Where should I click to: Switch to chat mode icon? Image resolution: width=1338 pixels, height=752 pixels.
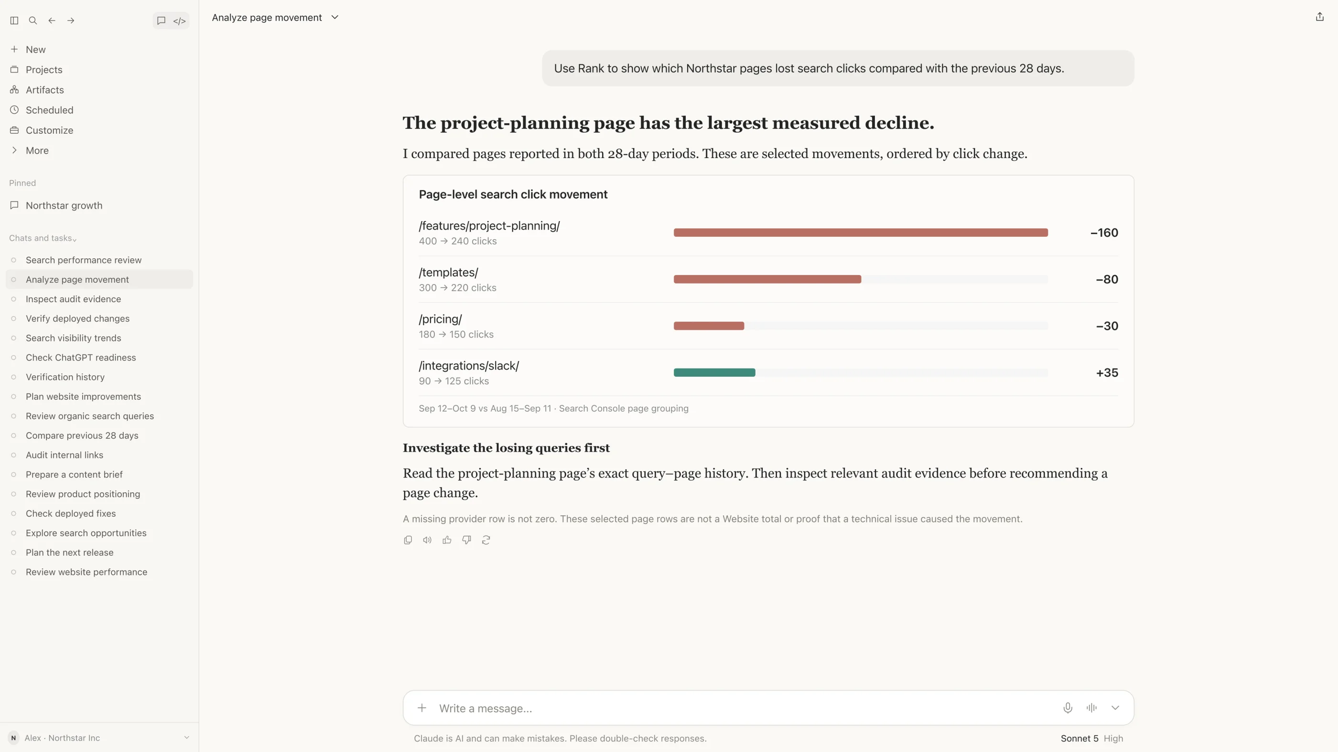point(162,21)
